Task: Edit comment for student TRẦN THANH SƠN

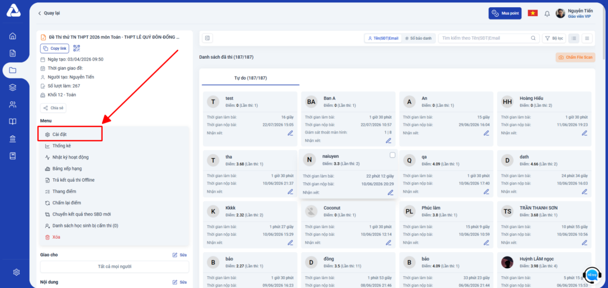Action: tap(585, 243)
